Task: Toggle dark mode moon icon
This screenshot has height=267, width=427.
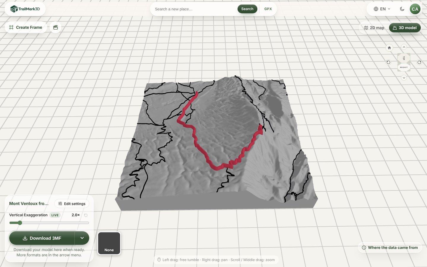Action: click(402, 9)
